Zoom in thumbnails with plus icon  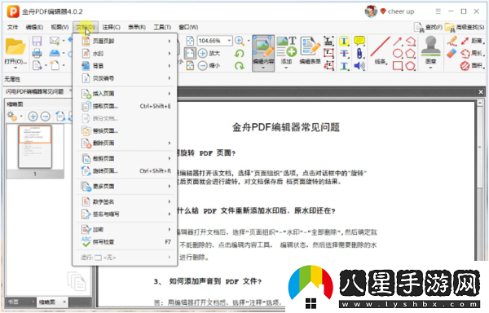click(x=33, y=117)
